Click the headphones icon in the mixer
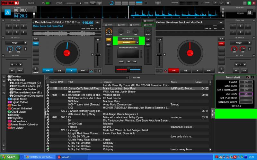The height and width of the screenshot is (160, 257). pos(128,31)
